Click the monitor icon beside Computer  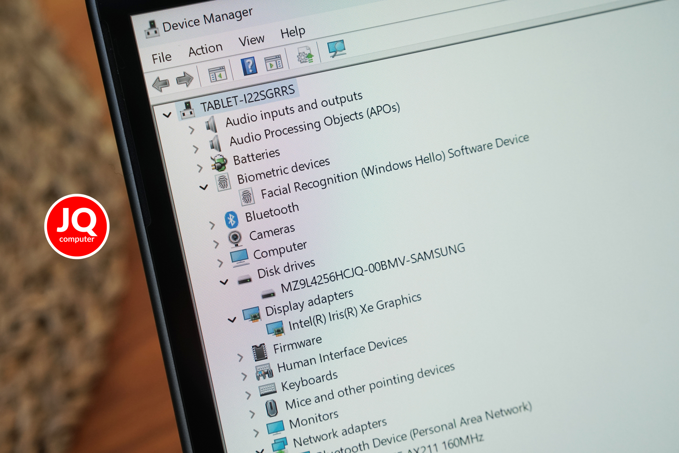tap(240, 258)
